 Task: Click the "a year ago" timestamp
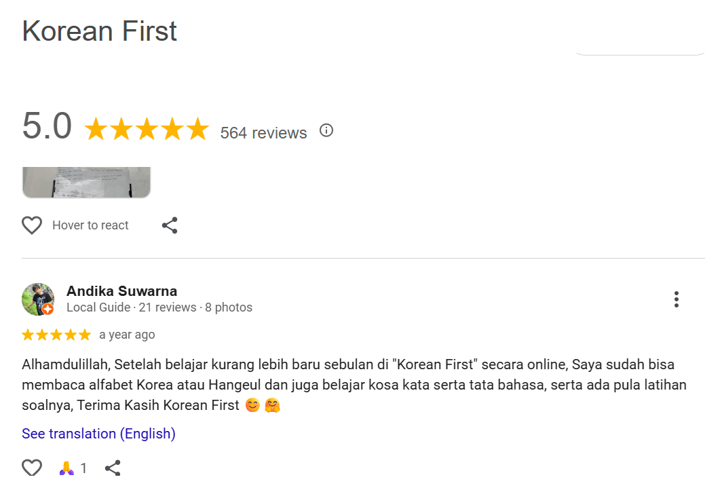tap(127, 335)
